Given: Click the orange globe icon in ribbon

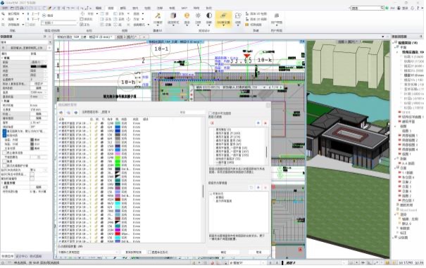Looking at the screenshot, I should (x=187, y=16).
